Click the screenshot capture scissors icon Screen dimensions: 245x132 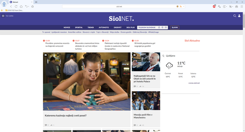[x=230, y=7]
